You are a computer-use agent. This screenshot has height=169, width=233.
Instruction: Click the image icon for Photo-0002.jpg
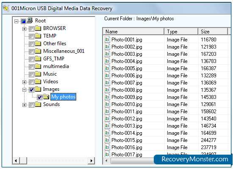107,47
